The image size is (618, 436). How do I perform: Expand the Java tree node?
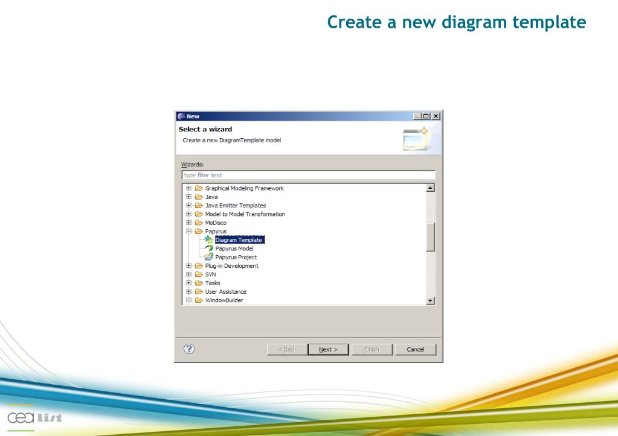coord(189,197)
